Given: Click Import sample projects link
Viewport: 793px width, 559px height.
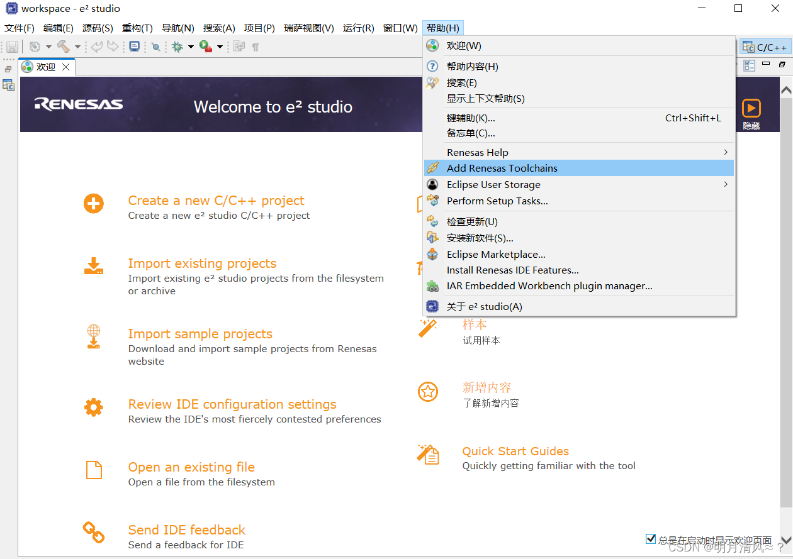Looking at the screenshot, I should click(x=200, y=334).
